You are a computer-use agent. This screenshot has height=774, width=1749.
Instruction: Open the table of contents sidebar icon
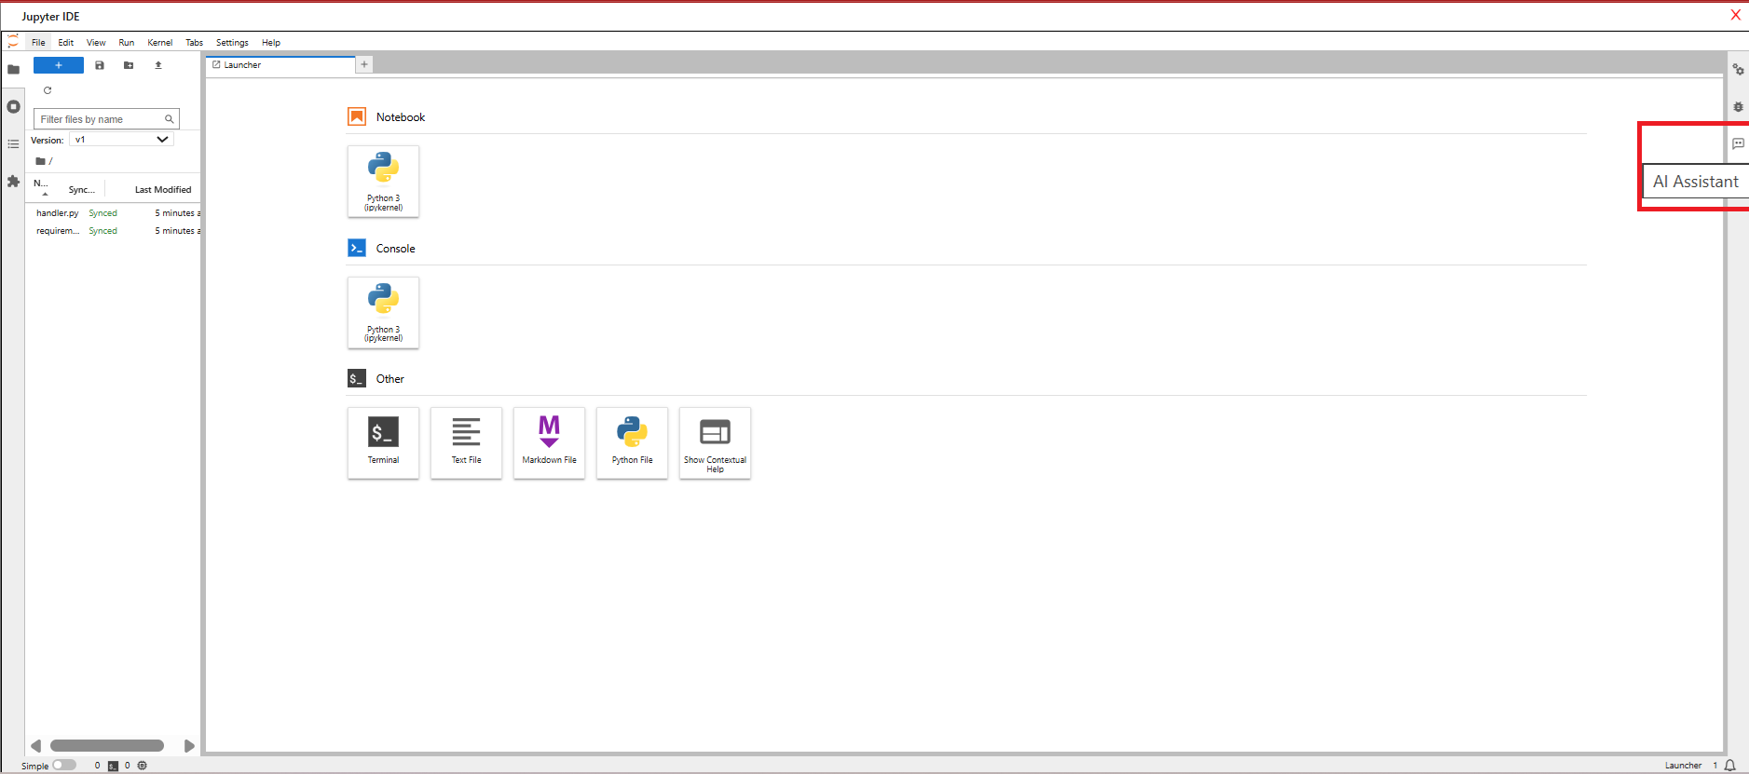(13, 144)
